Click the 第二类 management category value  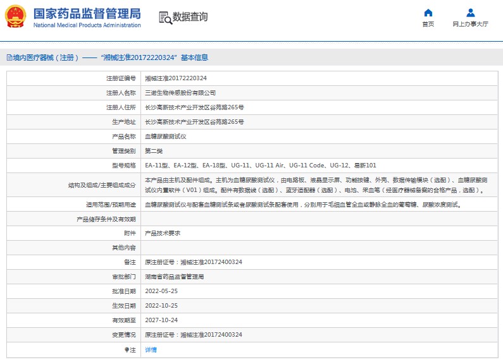154,151
